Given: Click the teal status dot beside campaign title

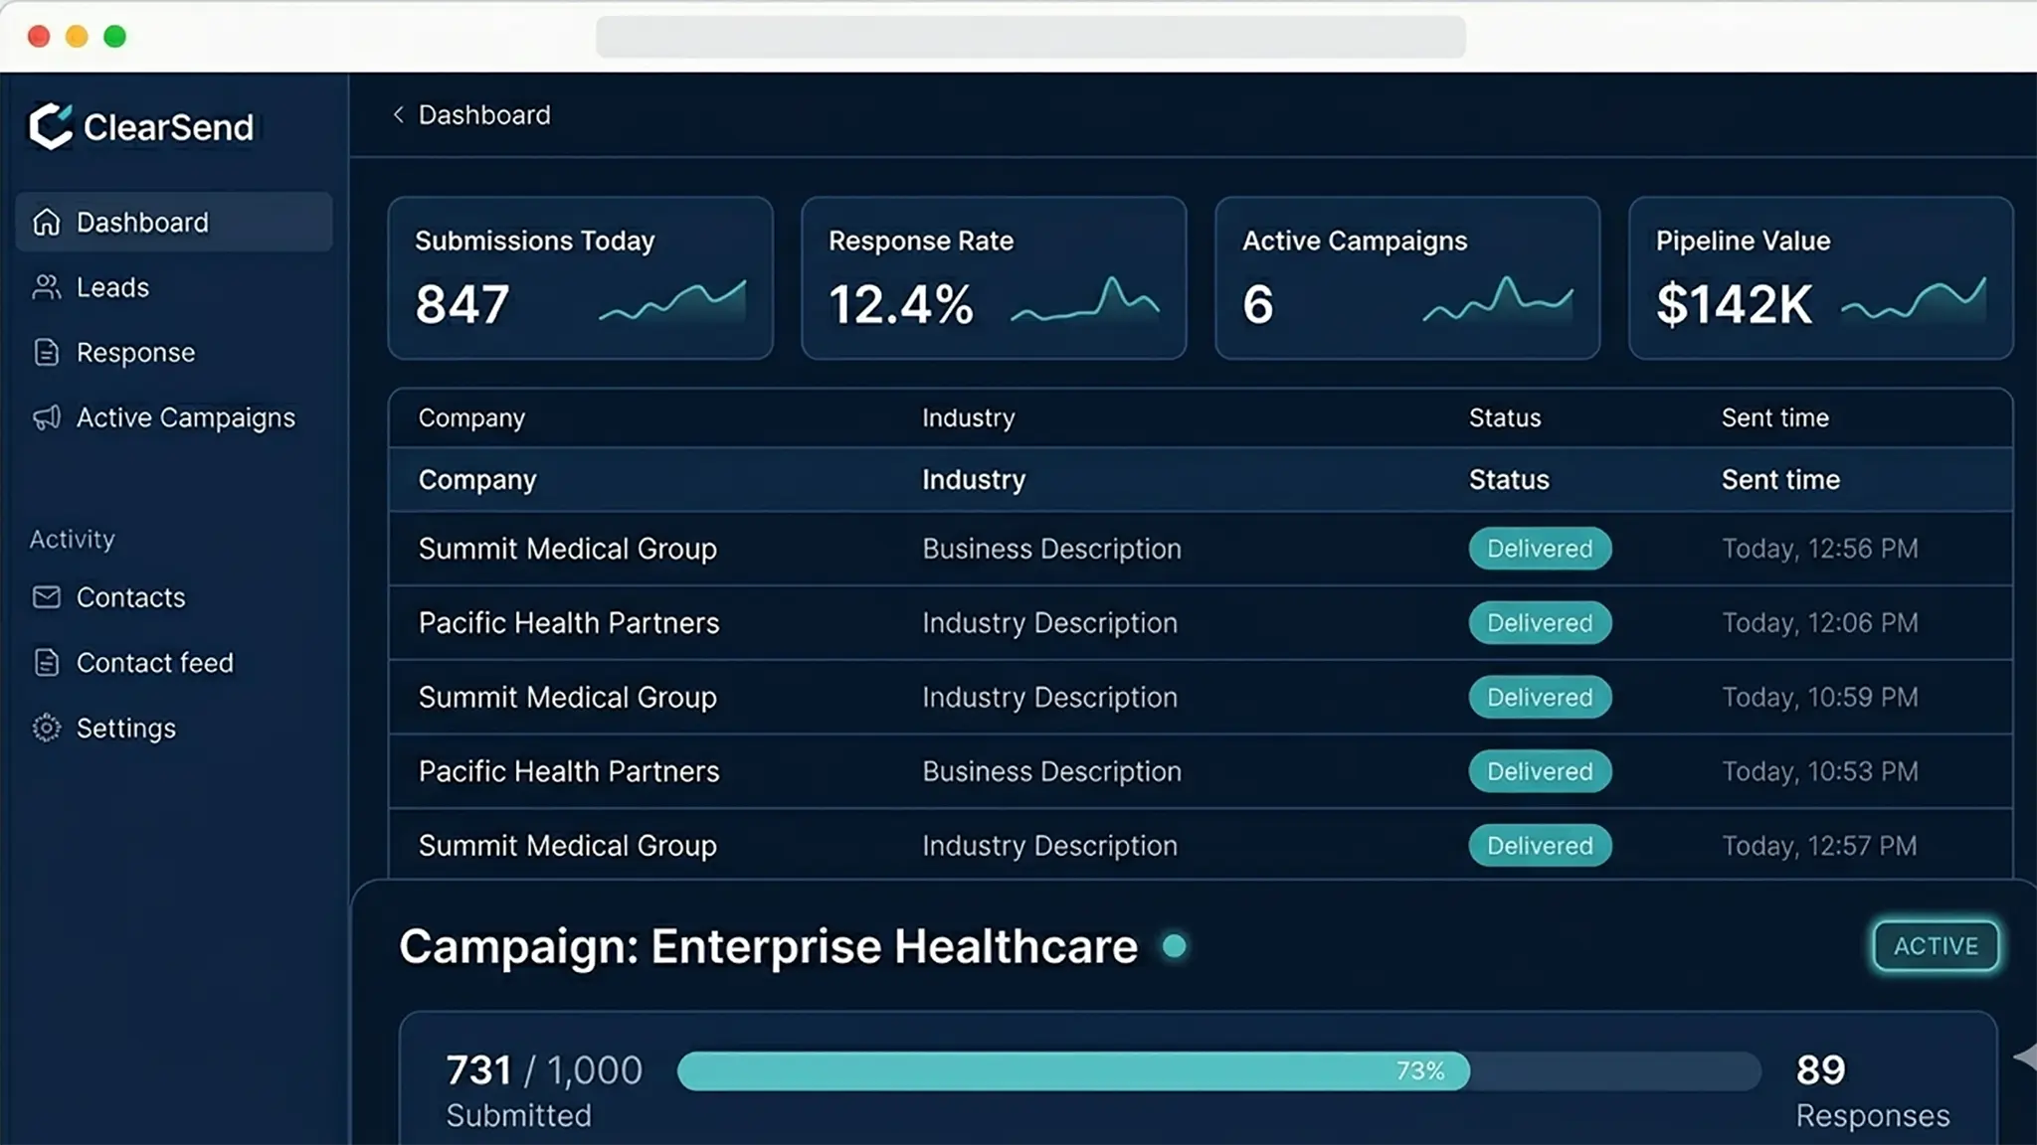Looking at the screenshot, I should 1175,945.
